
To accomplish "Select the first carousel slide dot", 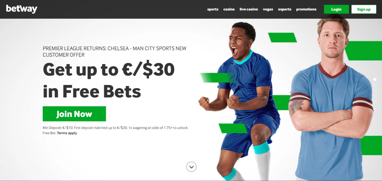I will coord(375,79).
